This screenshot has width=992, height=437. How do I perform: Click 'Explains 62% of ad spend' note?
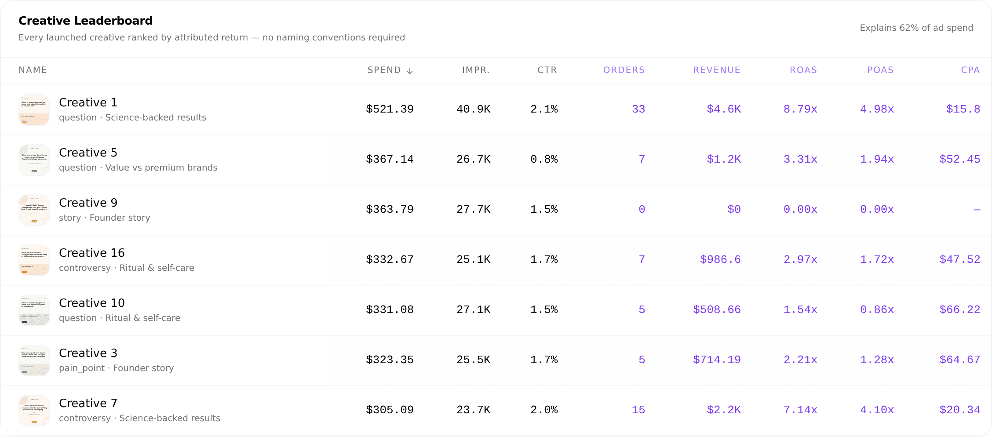click(x=916, y=28)
